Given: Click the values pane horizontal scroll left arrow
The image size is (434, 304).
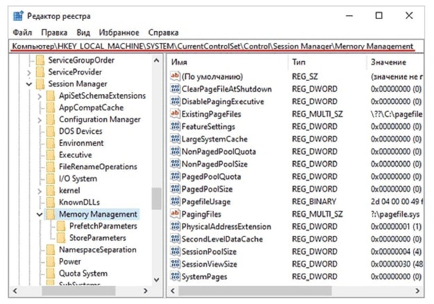Looking at the screenshot, I should [173, 291].
